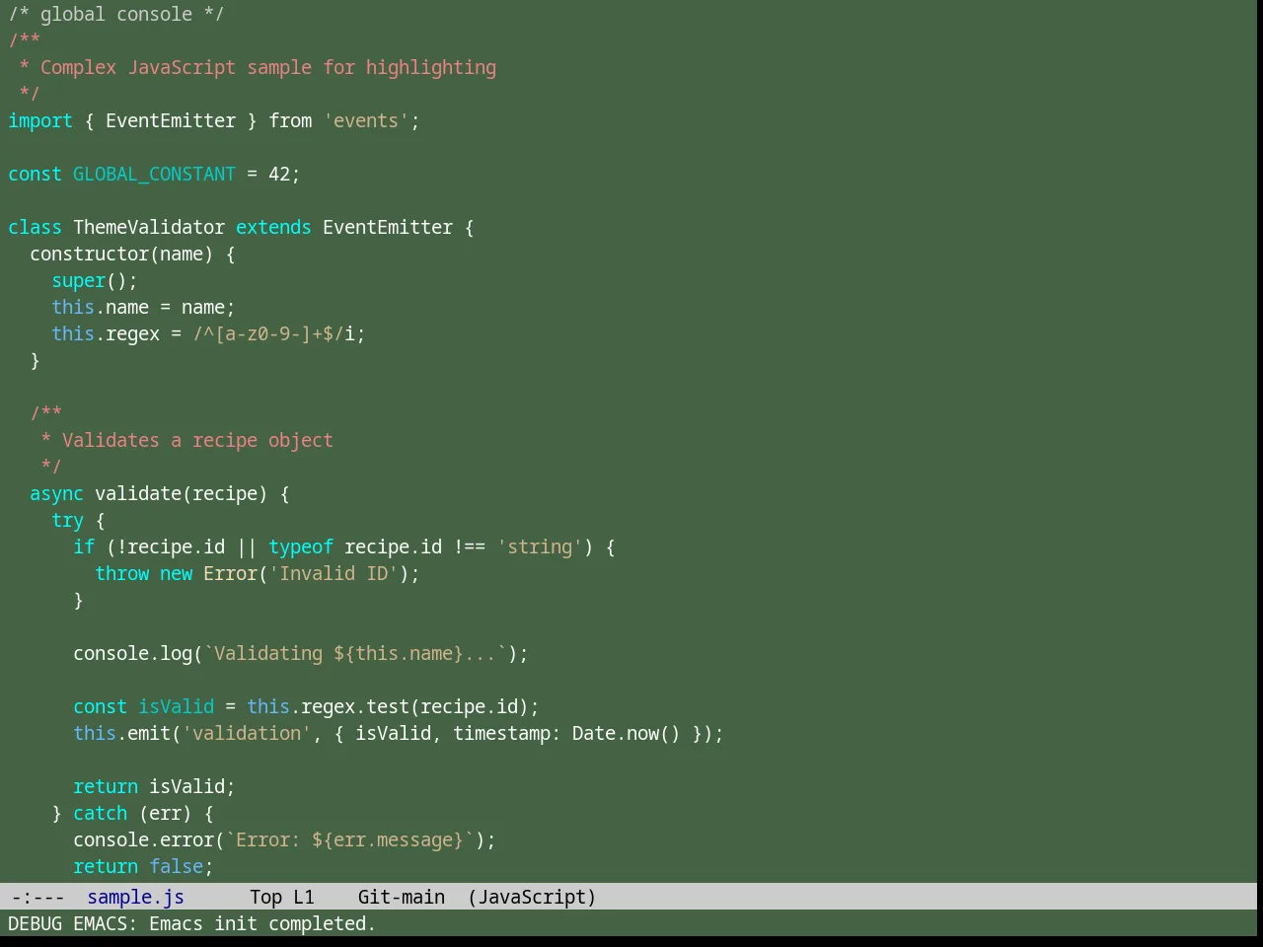Click the `Error: ${err.message}` template string
1263x947 pixels.
[349, 839]
